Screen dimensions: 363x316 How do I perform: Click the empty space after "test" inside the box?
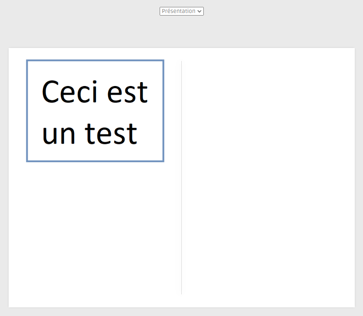(x=150, y=134)
